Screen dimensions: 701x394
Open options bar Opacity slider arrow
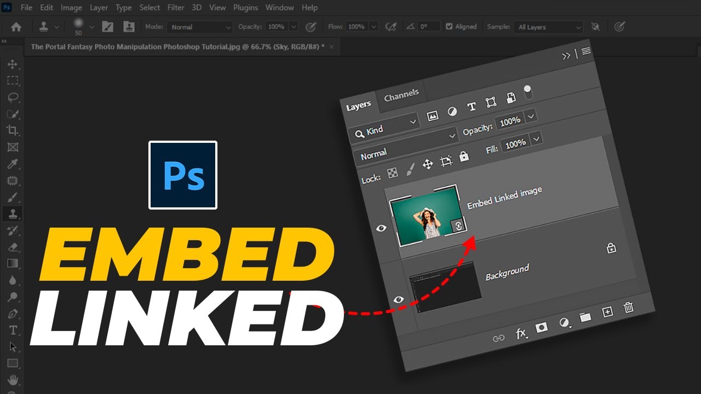pos(293,26)
